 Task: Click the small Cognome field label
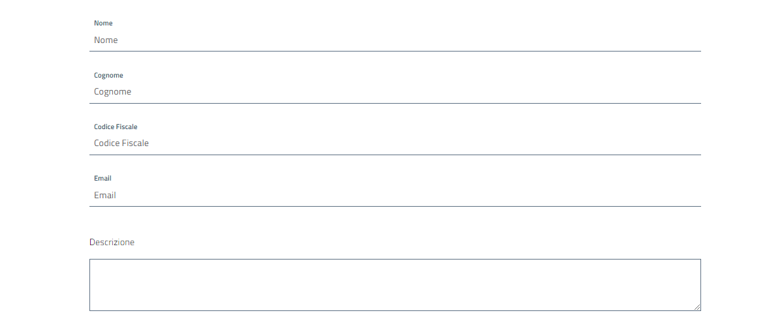[108, 76]
